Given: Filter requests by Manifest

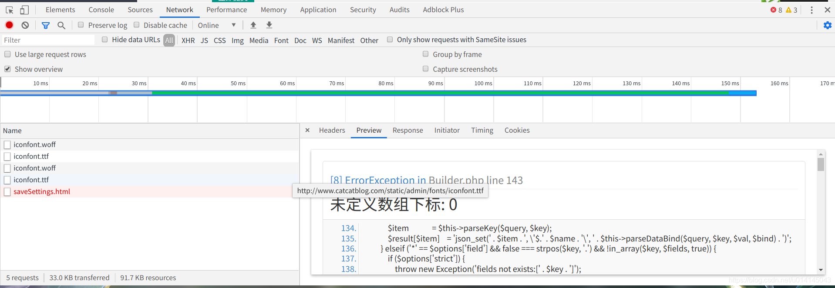Looking at the screenshot, I should tap(341, 40).
